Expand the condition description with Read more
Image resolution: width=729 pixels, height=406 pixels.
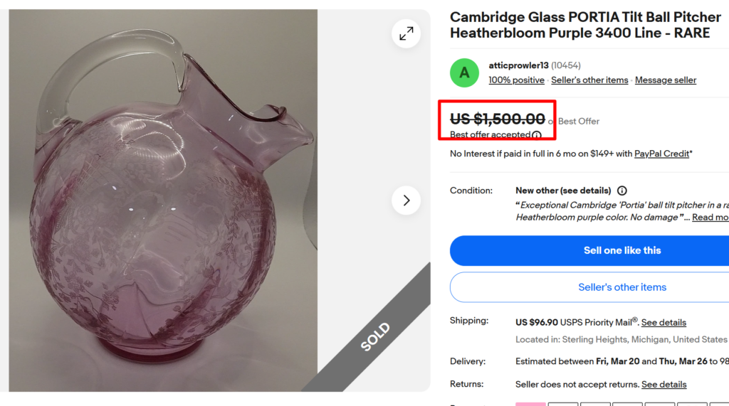pyautogui.click(x=710, y=218)
